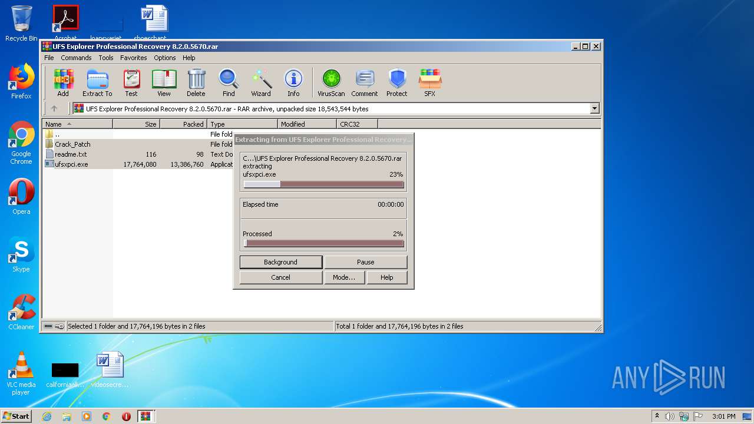
Task: Cancel the extraction
Action: 281,277
